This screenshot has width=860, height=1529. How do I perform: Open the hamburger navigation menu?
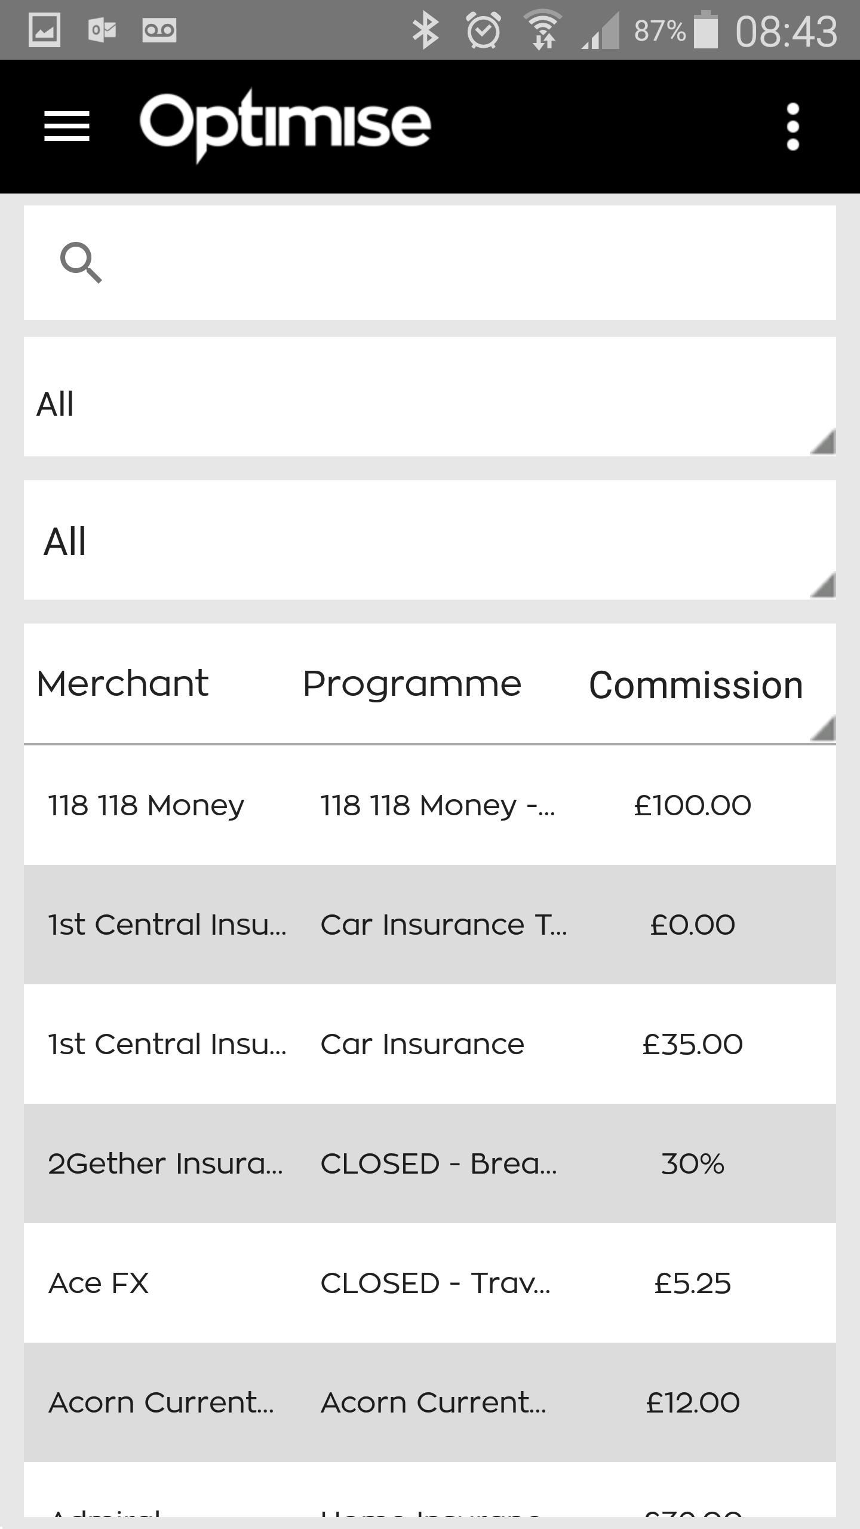pyautogui.click(x=67, y=127)
